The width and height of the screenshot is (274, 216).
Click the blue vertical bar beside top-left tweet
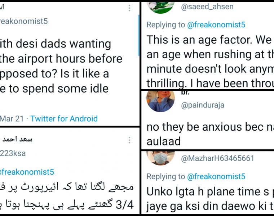139,35
